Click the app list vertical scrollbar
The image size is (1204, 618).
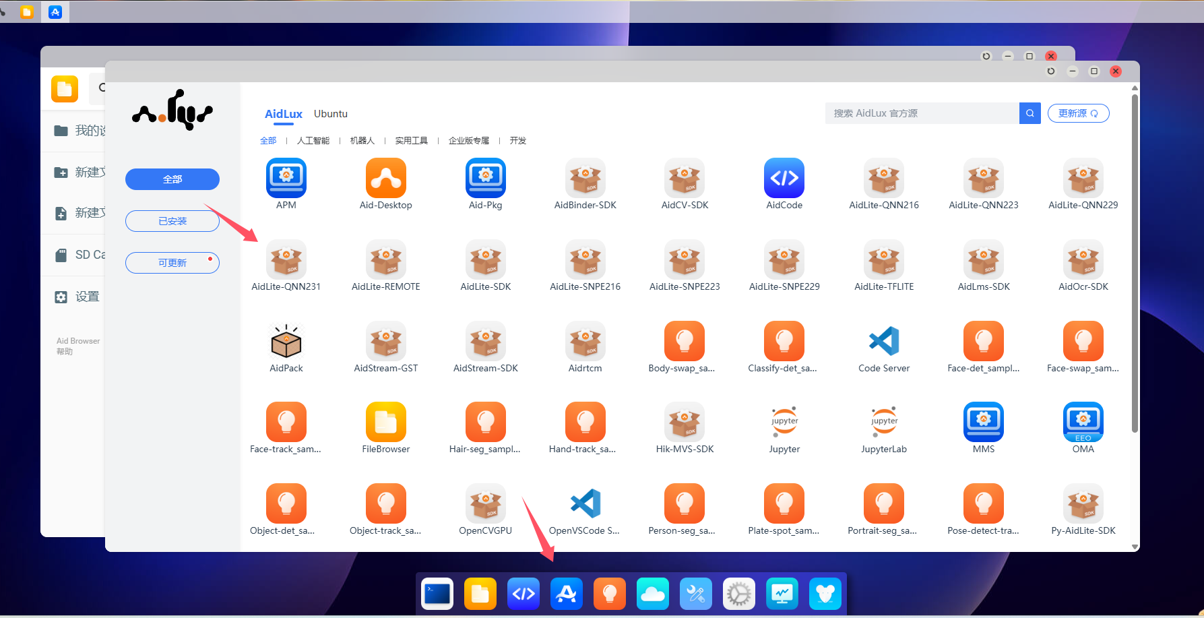[1135, 263]
